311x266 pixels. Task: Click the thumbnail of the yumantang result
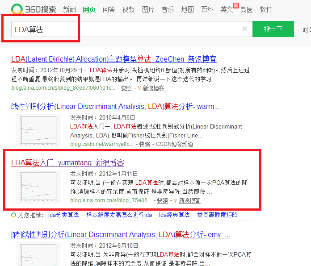pos(38,187)
